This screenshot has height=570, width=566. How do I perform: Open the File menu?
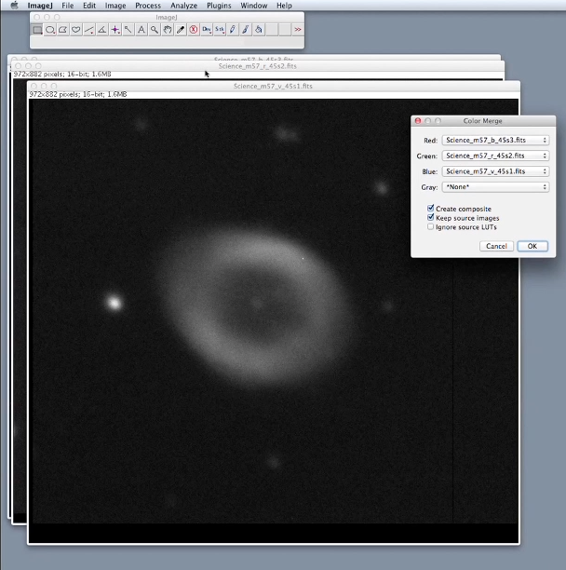(x=68, y=6)
